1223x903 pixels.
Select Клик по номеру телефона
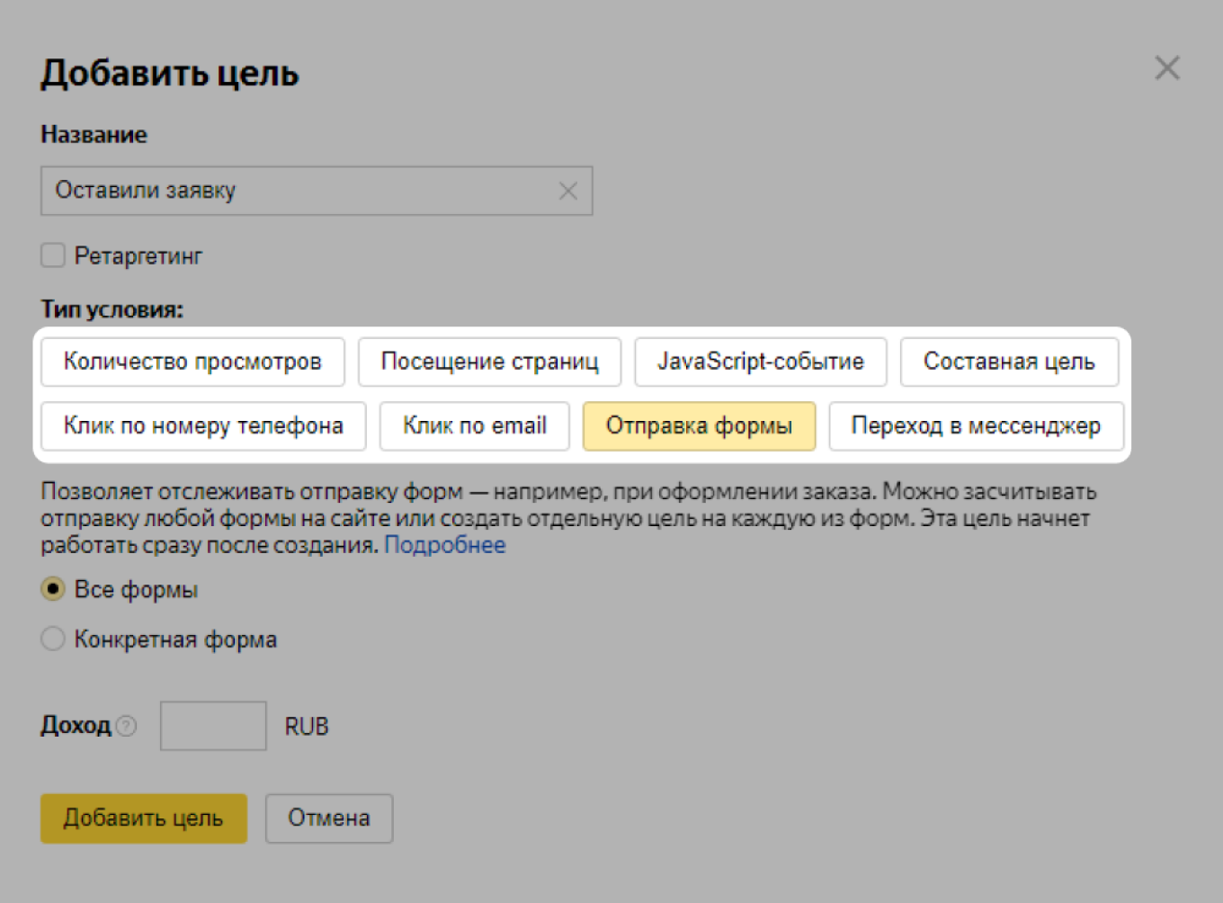pyautogui.click(x=203, y=425)
